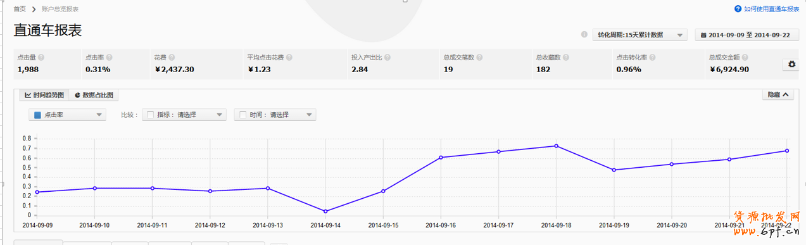Click the help icon next to 花费
Screen dimensions: 806x245
(x=172, y=58)
